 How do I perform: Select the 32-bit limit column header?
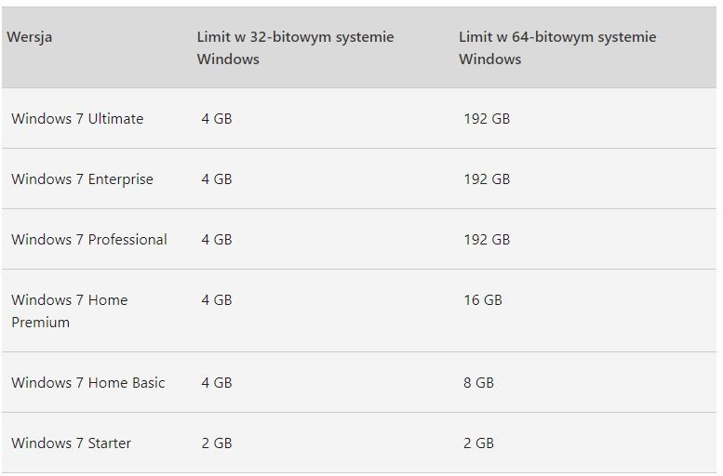pos(295,48)
